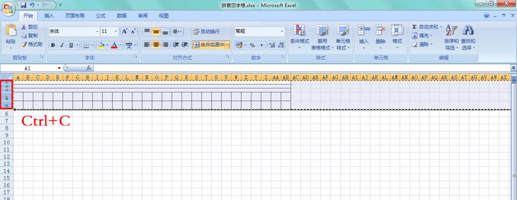Viewport: 517px width, 200px height.
Task: Toggle bold formatting
Action: coord(53,45)
